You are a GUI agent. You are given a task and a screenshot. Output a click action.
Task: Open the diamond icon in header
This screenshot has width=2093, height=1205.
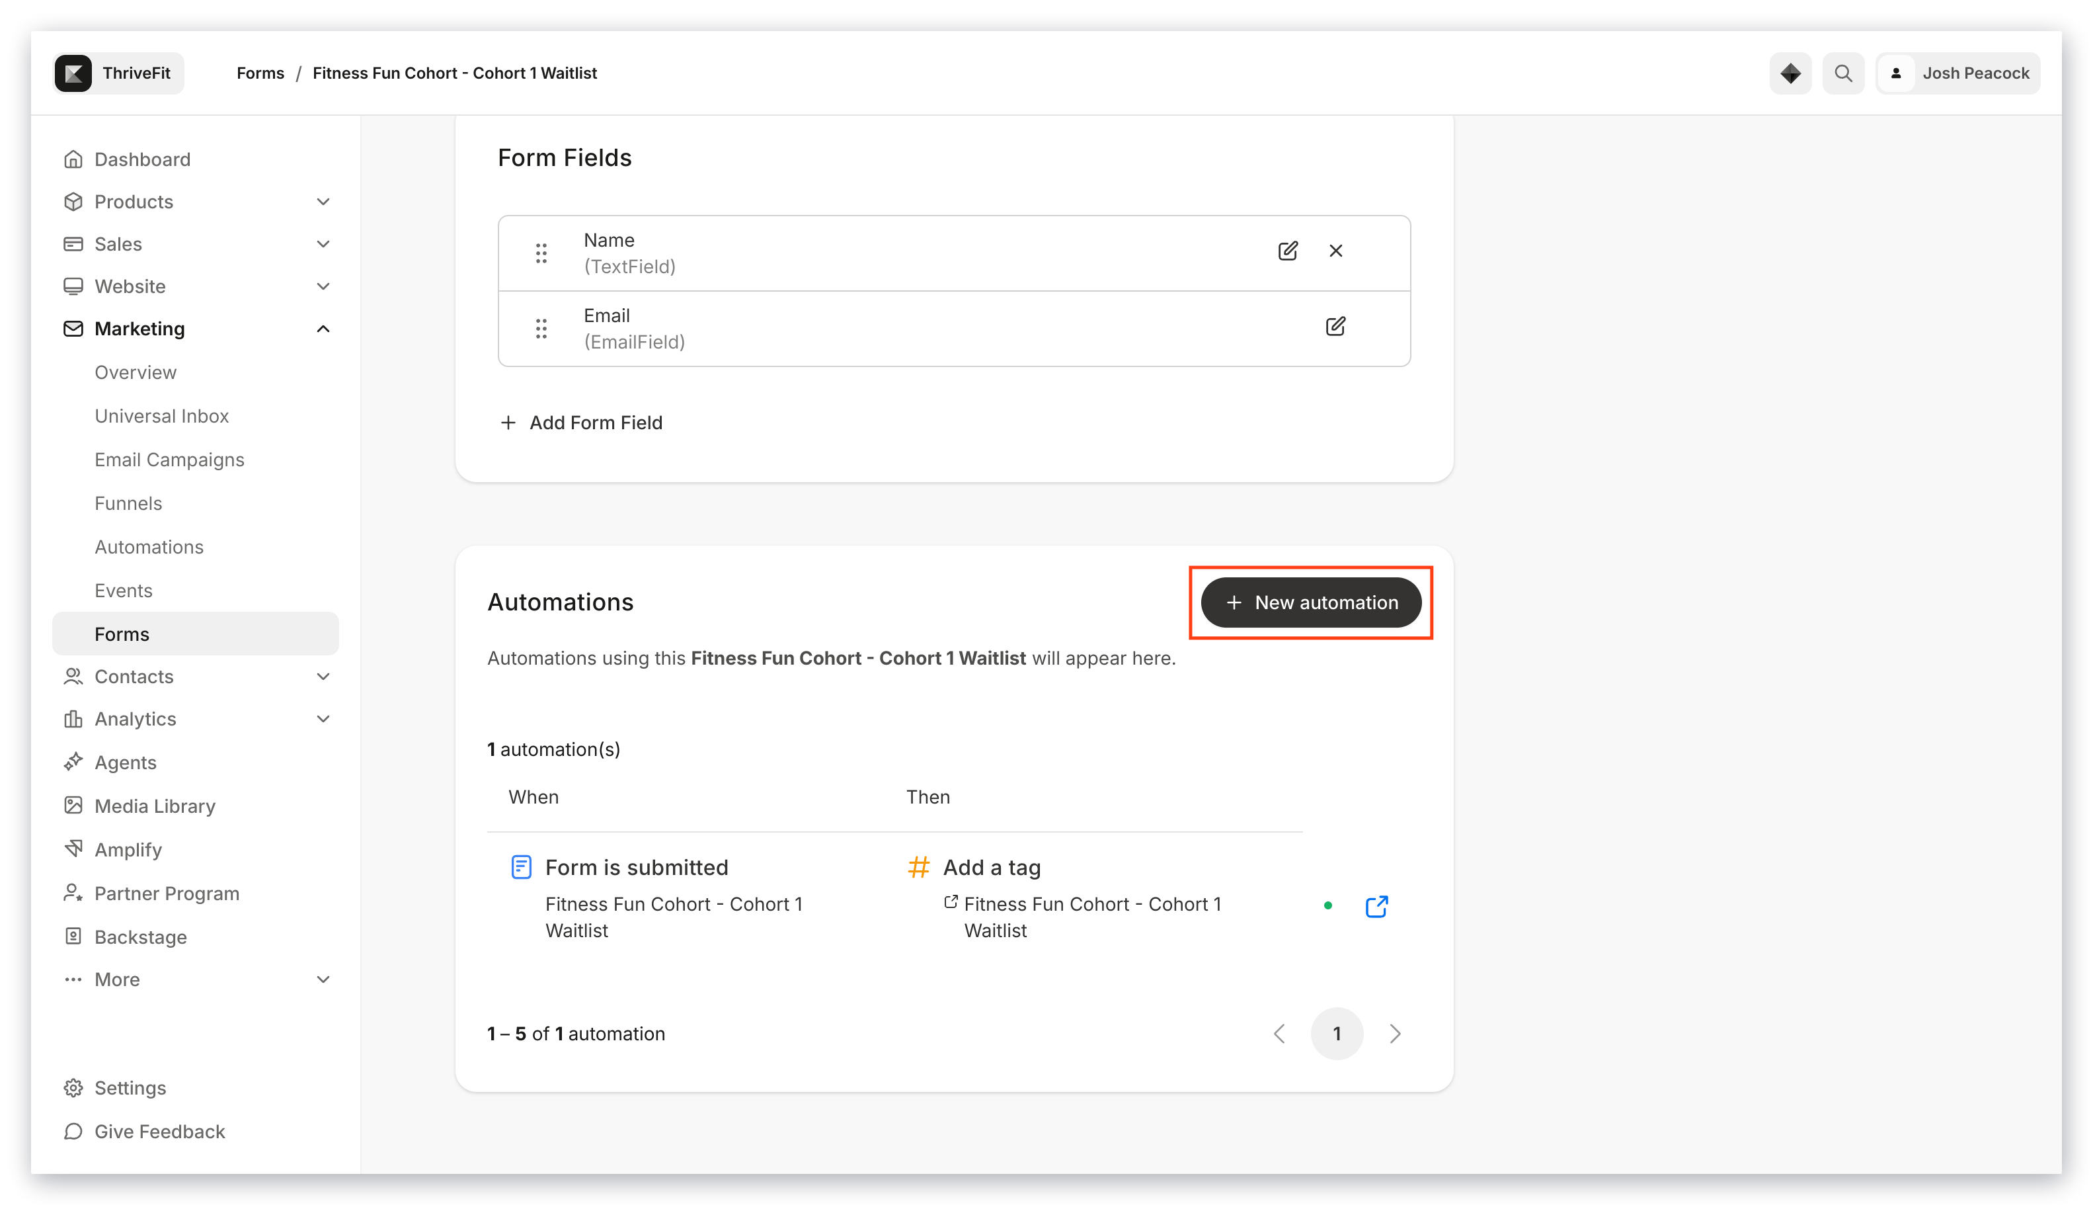coord(1790,73)
